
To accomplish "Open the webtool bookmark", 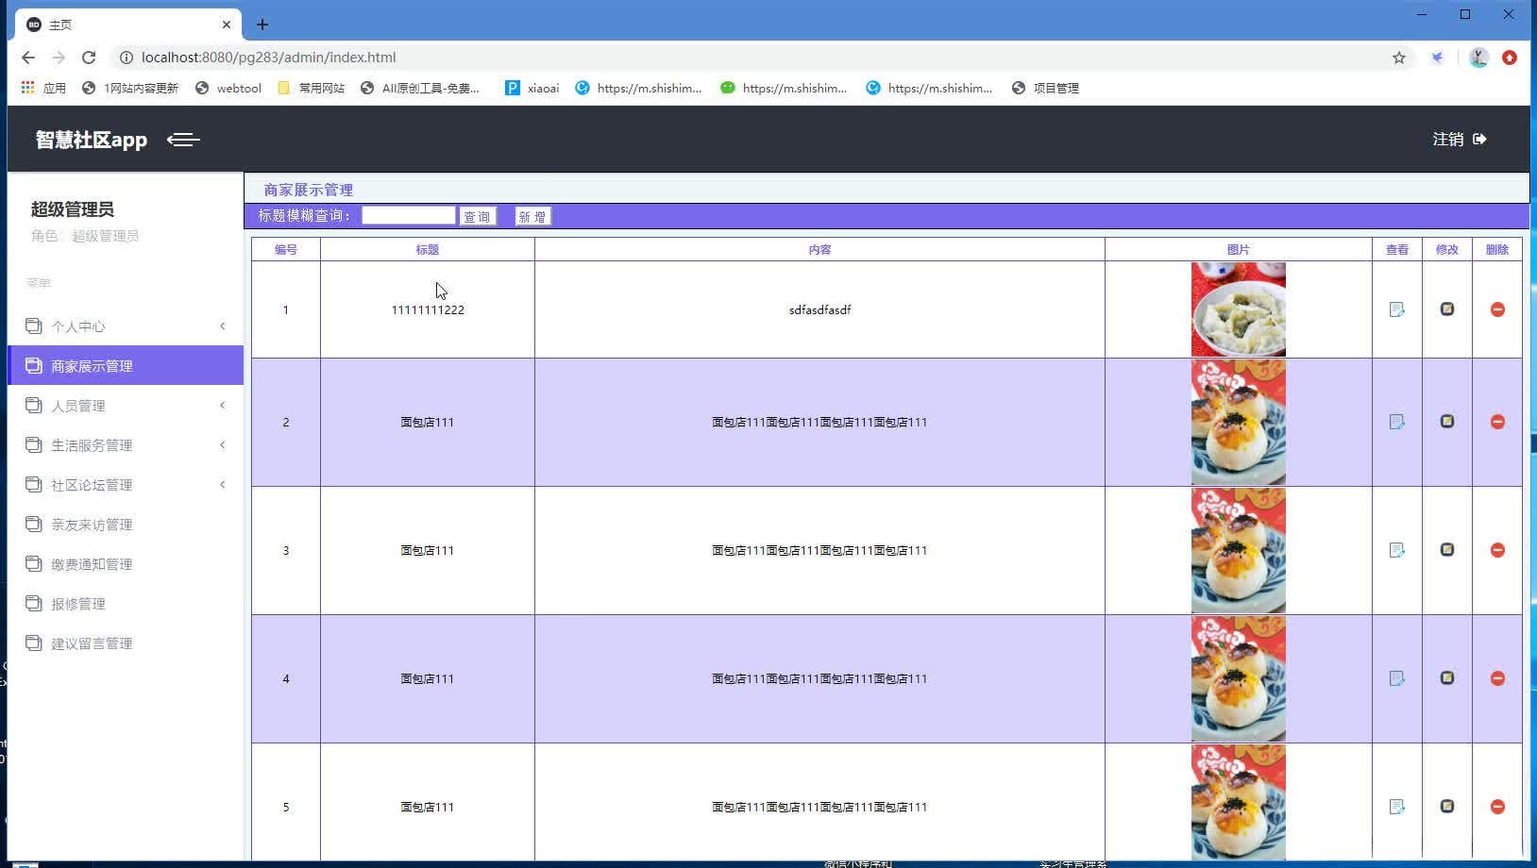I will (x=227, y=88).
